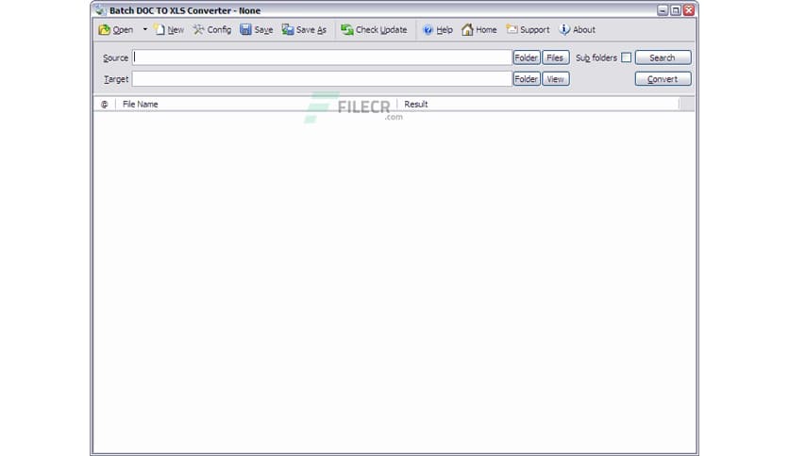Choose Save As in the toolbar
The height and width of the screenshot is (456, 789).
point(305,30)
